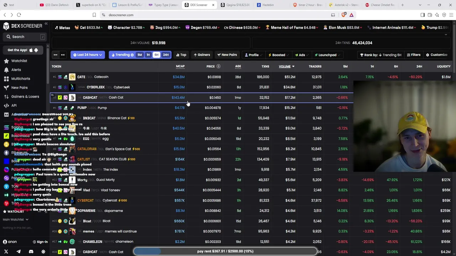Select the 24H trending timeframe
The width and height of the screenshot is (456, 256).
point(166,55)
